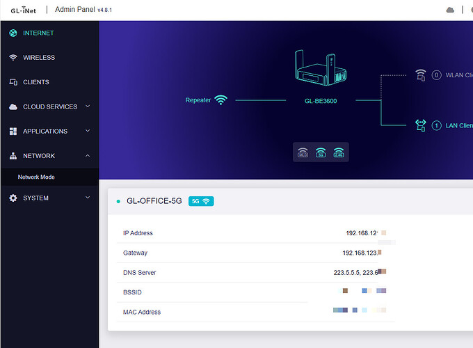Click the GL-BE3600 router image
The image size is (473, 348).
321,69
